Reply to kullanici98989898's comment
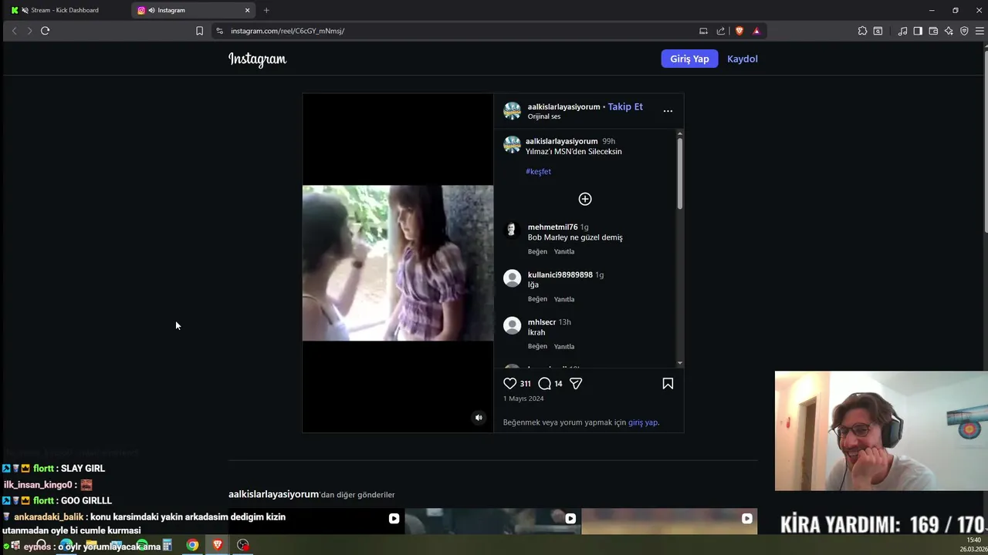The height and width of the screenshot is (555, 988). pyautogui.click(x=564, y=299)
